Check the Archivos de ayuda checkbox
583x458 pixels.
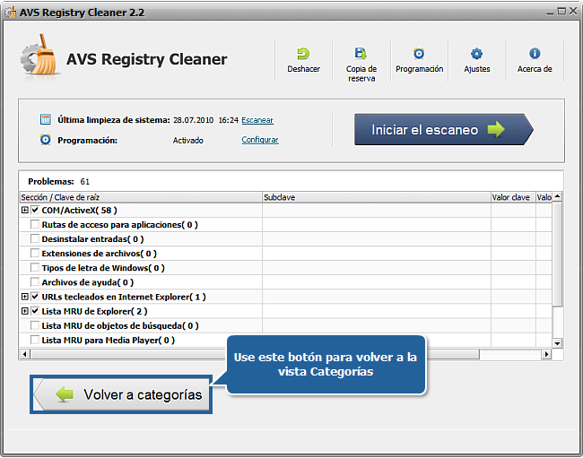click(x=35, y=282)
